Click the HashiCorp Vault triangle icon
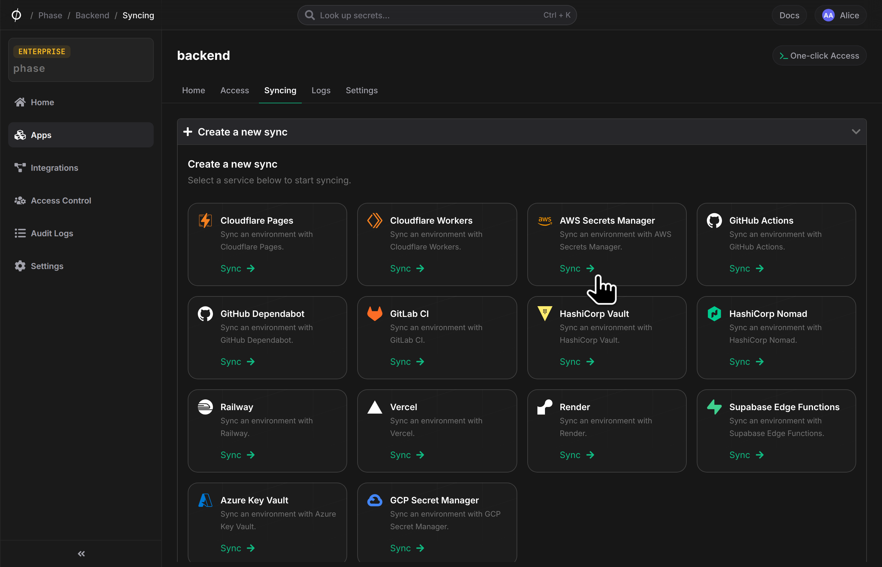The height and width of the screenshot is (567, 882). pyautogui.click(x=544, y=314)
